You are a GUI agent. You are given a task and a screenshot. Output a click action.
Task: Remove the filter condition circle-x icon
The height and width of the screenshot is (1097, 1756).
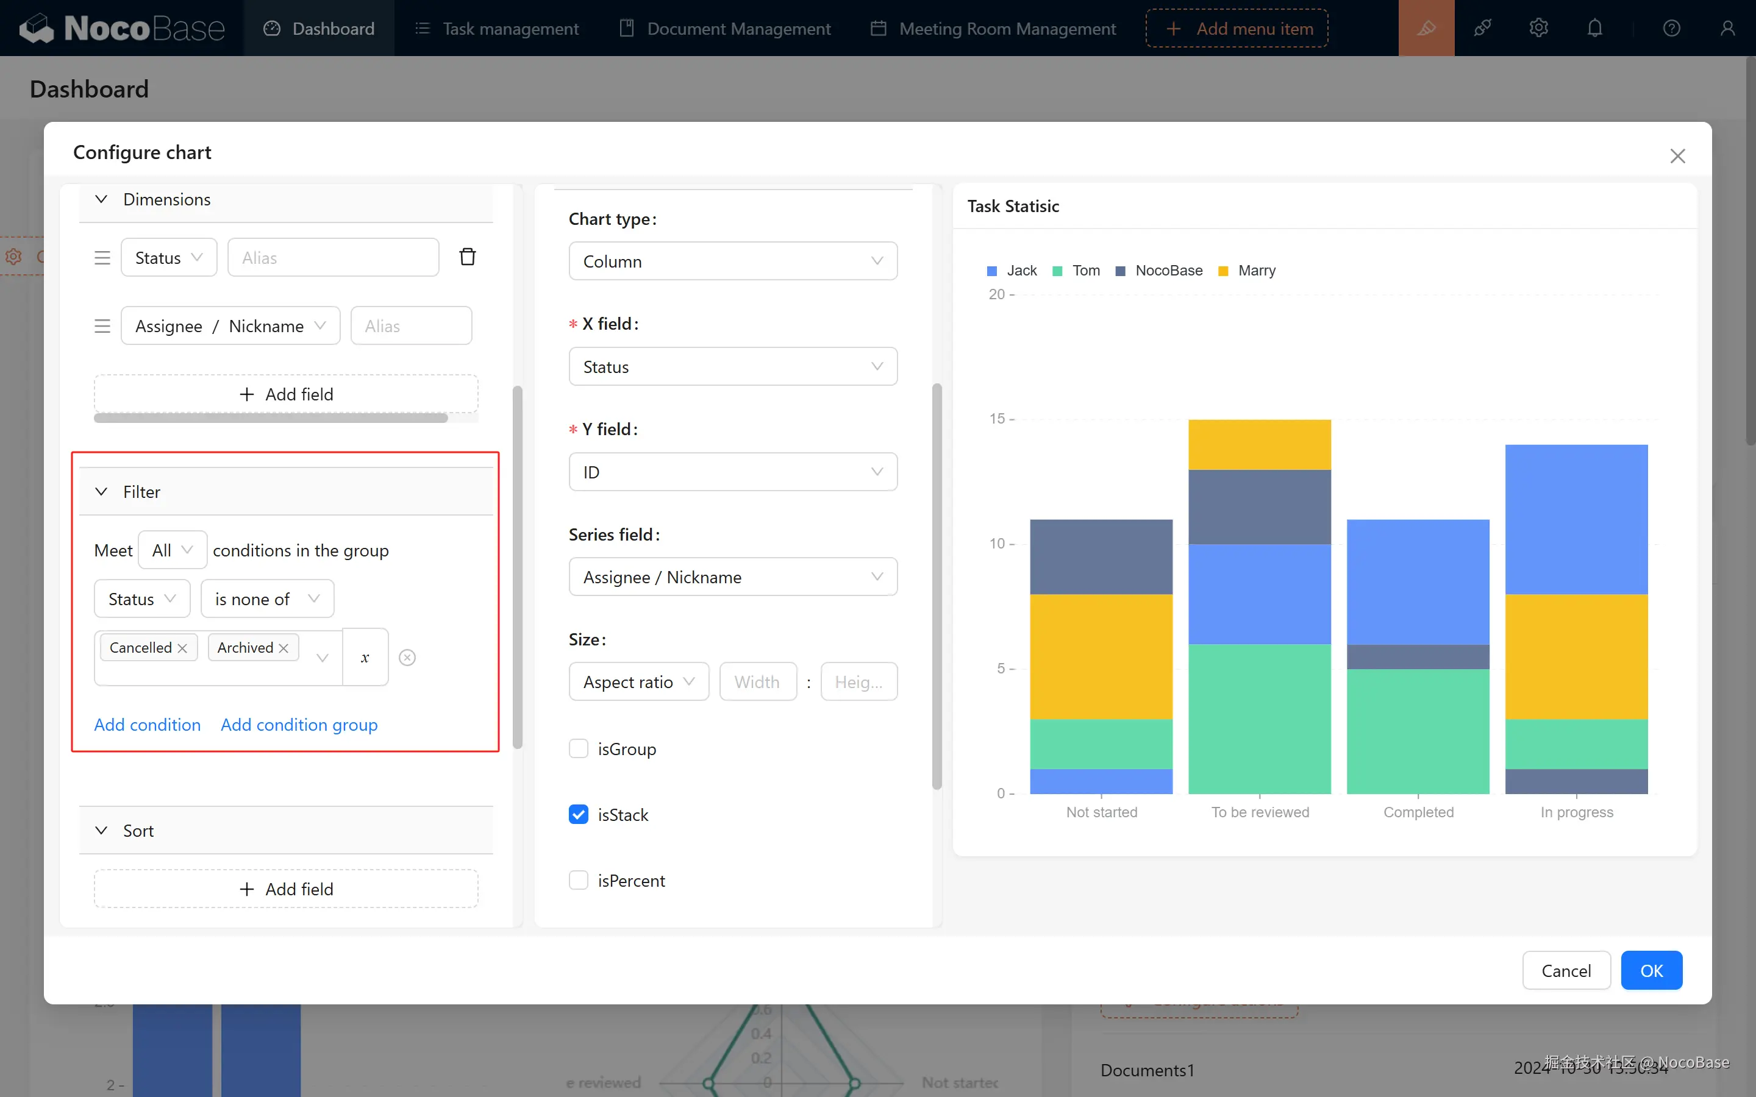407,658
